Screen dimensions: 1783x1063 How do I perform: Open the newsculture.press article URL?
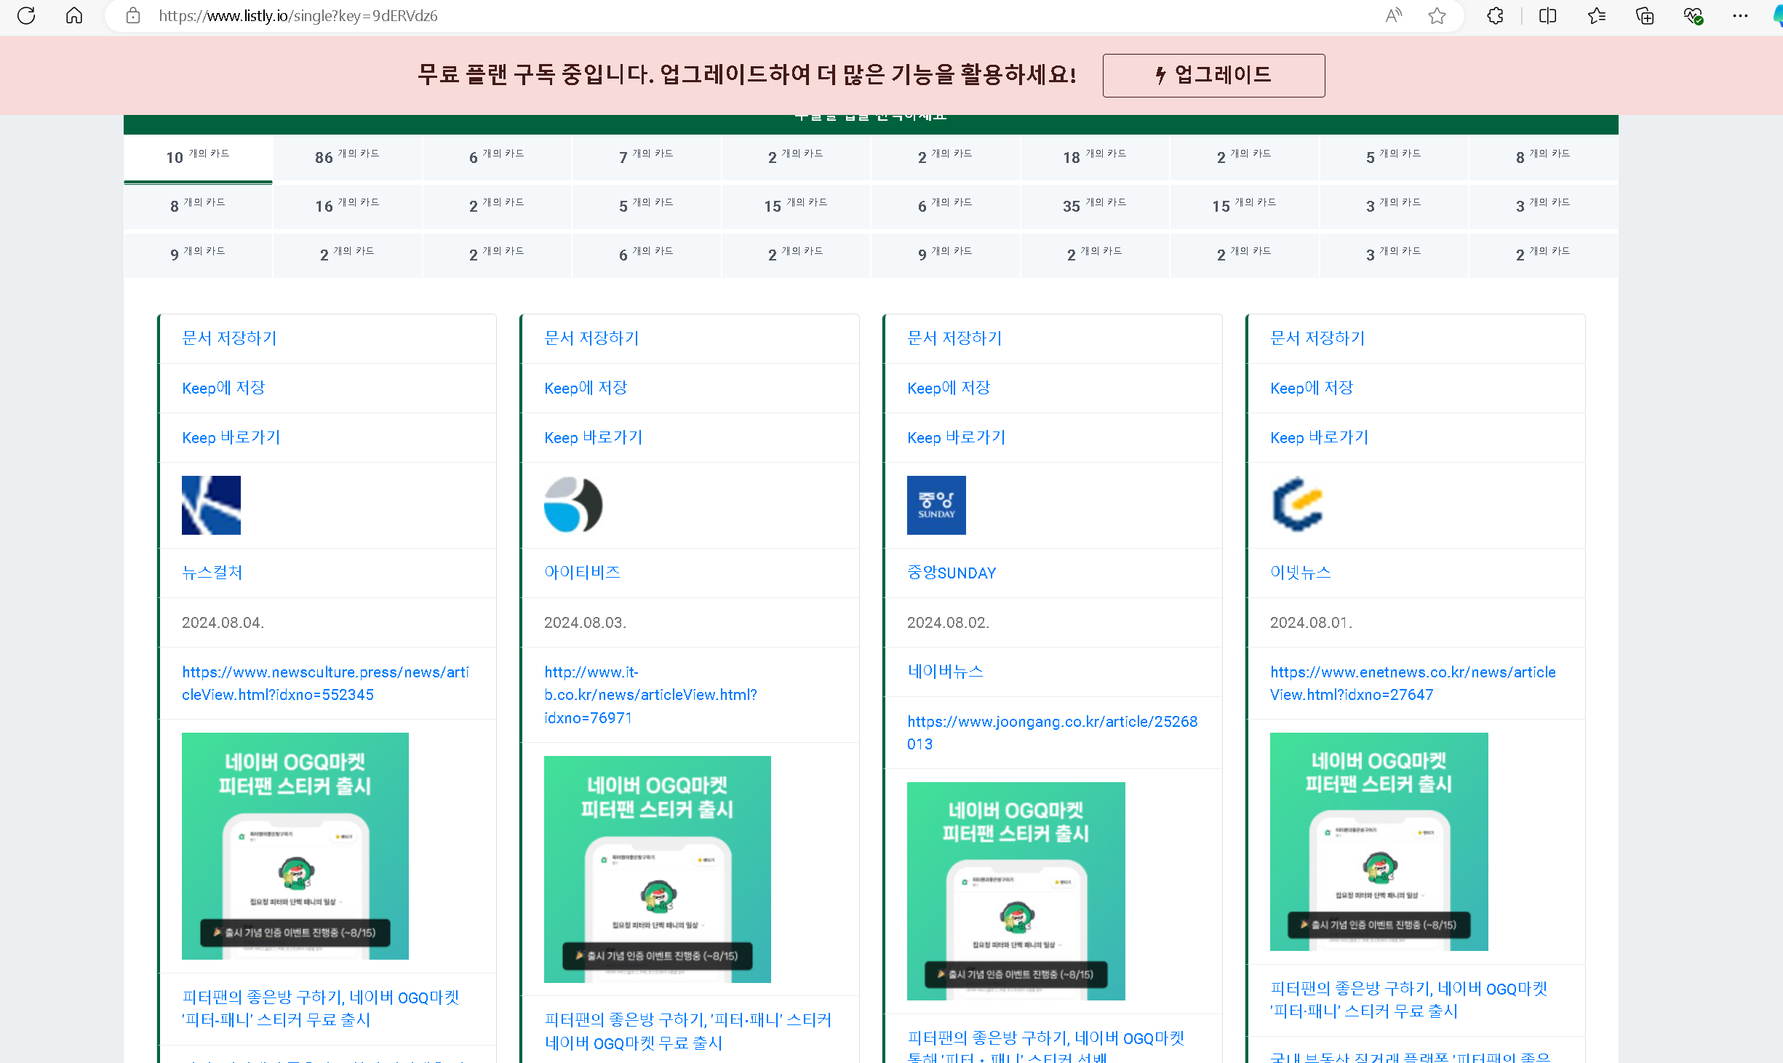(x=325, y=683)
